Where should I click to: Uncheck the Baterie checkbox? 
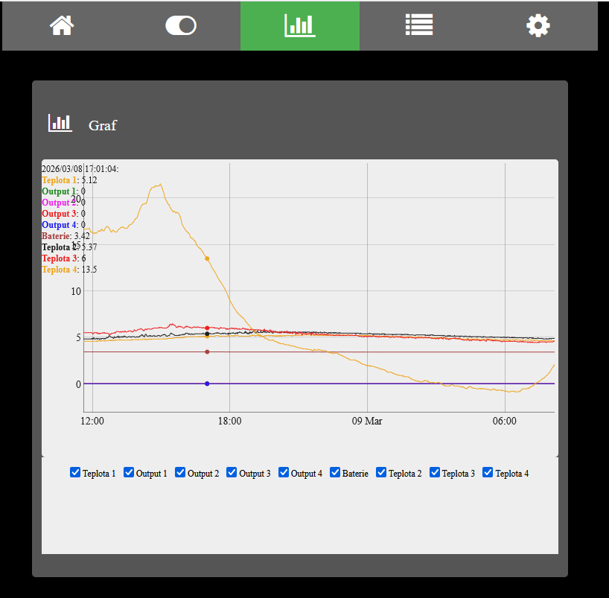point(335,472)
